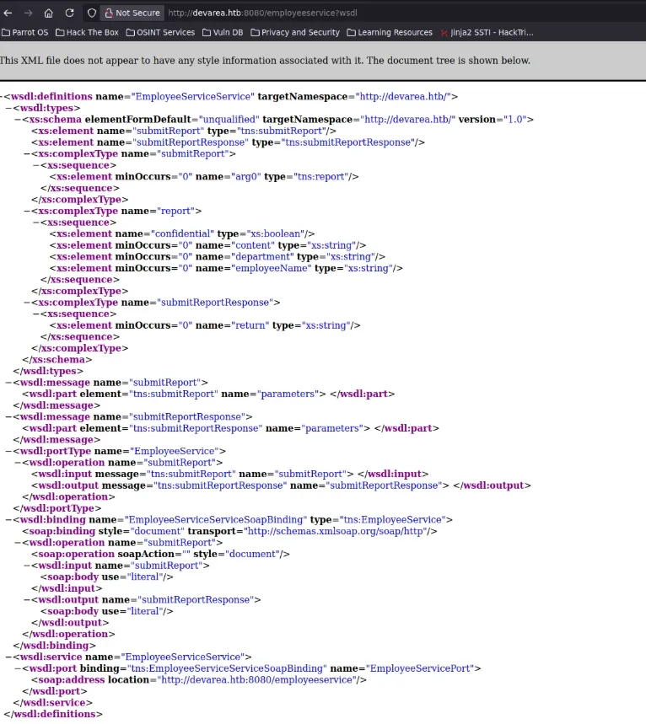Click the forward navigation arrow
The width and height of the screenshot is (646, 724).
28,13
